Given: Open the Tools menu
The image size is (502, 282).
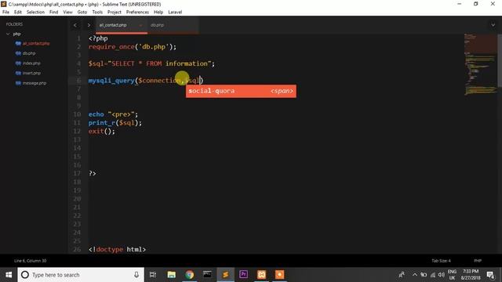Looking at the screenshot, I should (x=97, y=13).
